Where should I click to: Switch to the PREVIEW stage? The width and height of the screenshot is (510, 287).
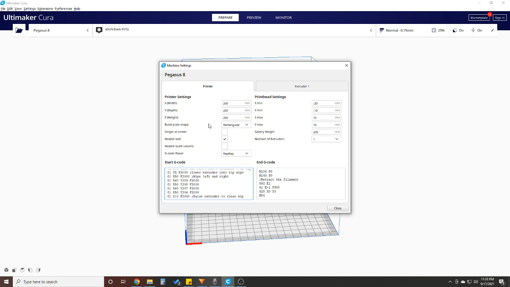pos(254,18)
